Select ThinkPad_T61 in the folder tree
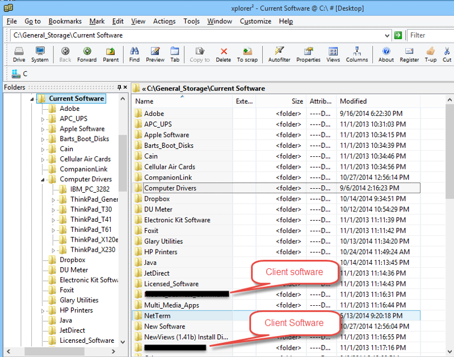 coord(91,230)
